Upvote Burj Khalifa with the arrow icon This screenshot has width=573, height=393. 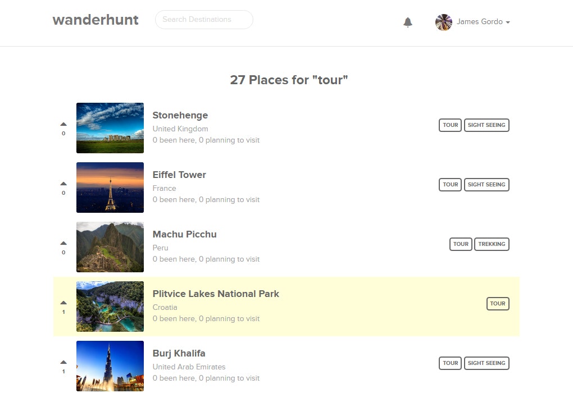click(63, 362)
